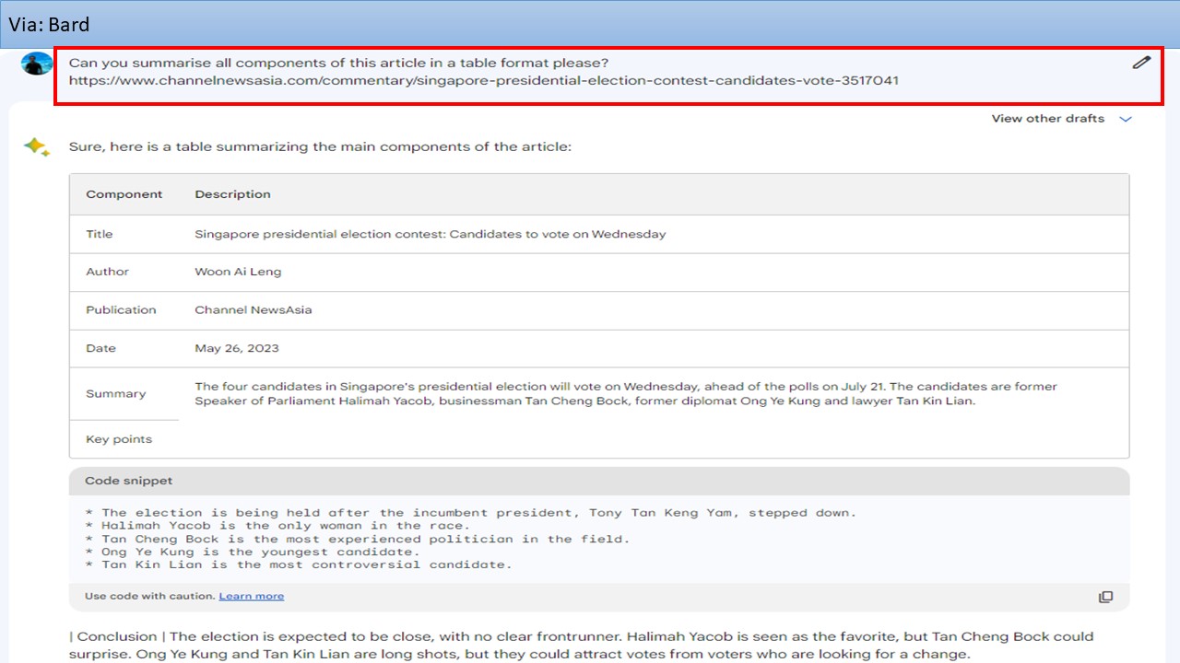Select the article title cell text

430,234
